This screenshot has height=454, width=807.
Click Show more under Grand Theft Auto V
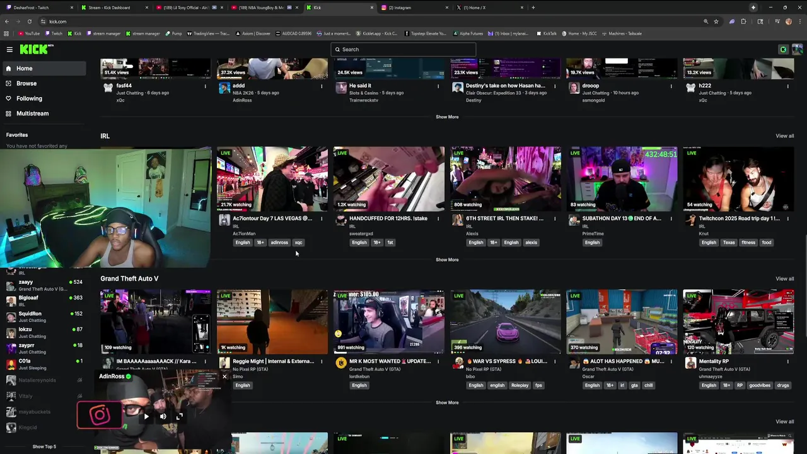(447, 402)
